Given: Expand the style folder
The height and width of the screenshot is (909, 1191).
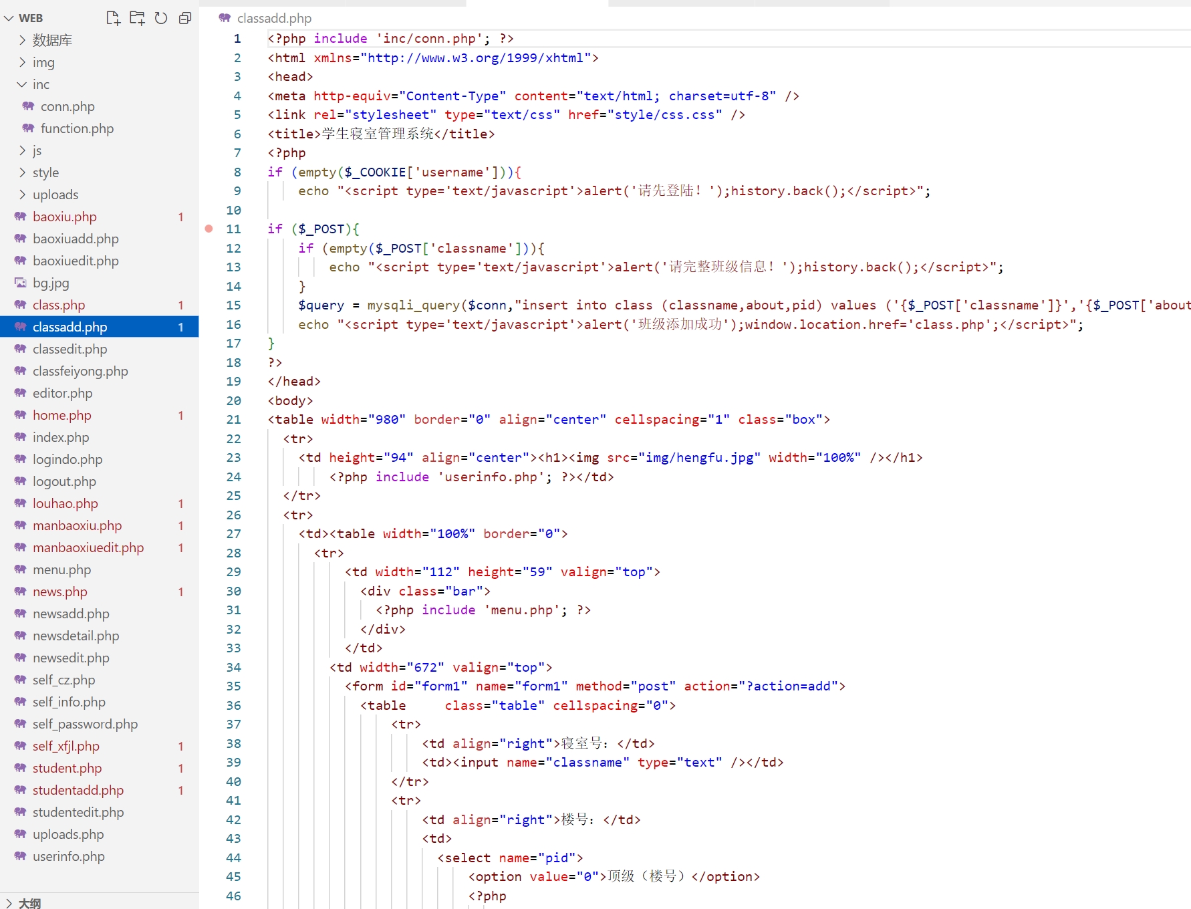Looking at the screenshot, I should click(22, 172).
